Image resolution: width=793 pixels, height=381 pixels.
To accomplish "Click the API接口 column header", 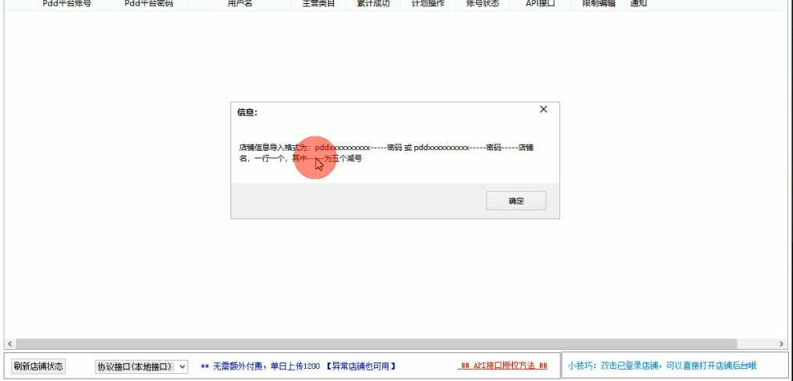I will 540,4.
